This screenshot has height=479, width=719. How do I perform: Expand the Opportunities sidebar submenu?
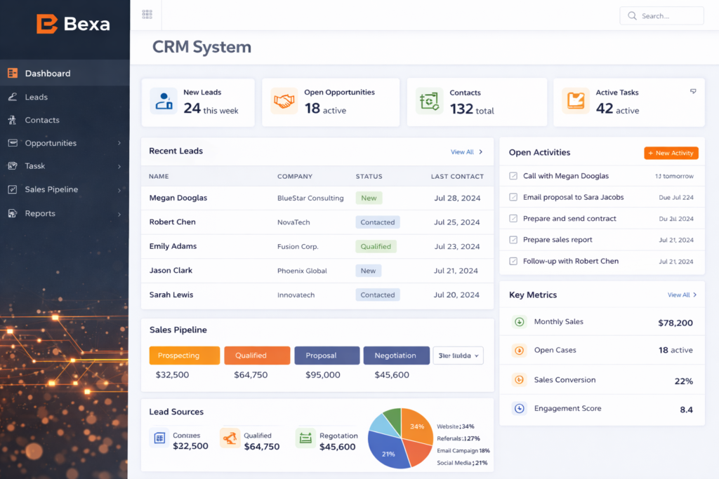119,143
